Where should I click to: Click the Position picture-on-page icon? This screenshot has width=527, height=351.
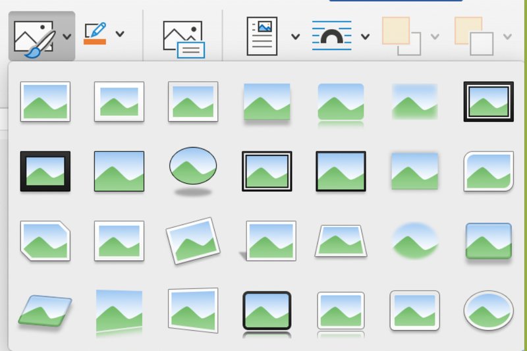click(x=262, y=36)
